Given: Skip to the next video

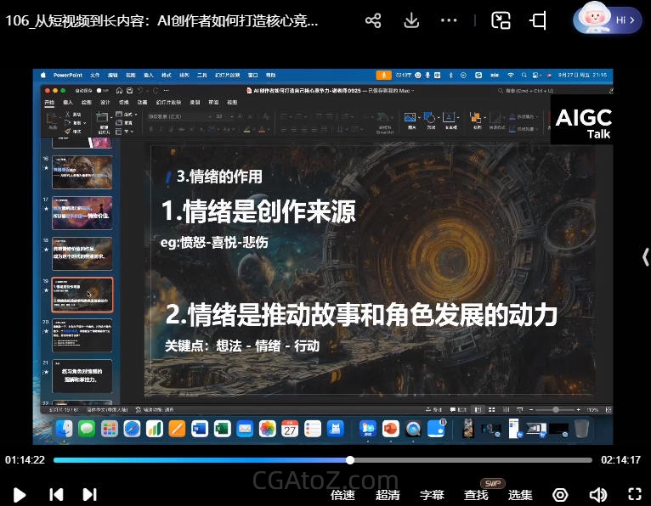Looking at the screenshot, I should [89, 494].
